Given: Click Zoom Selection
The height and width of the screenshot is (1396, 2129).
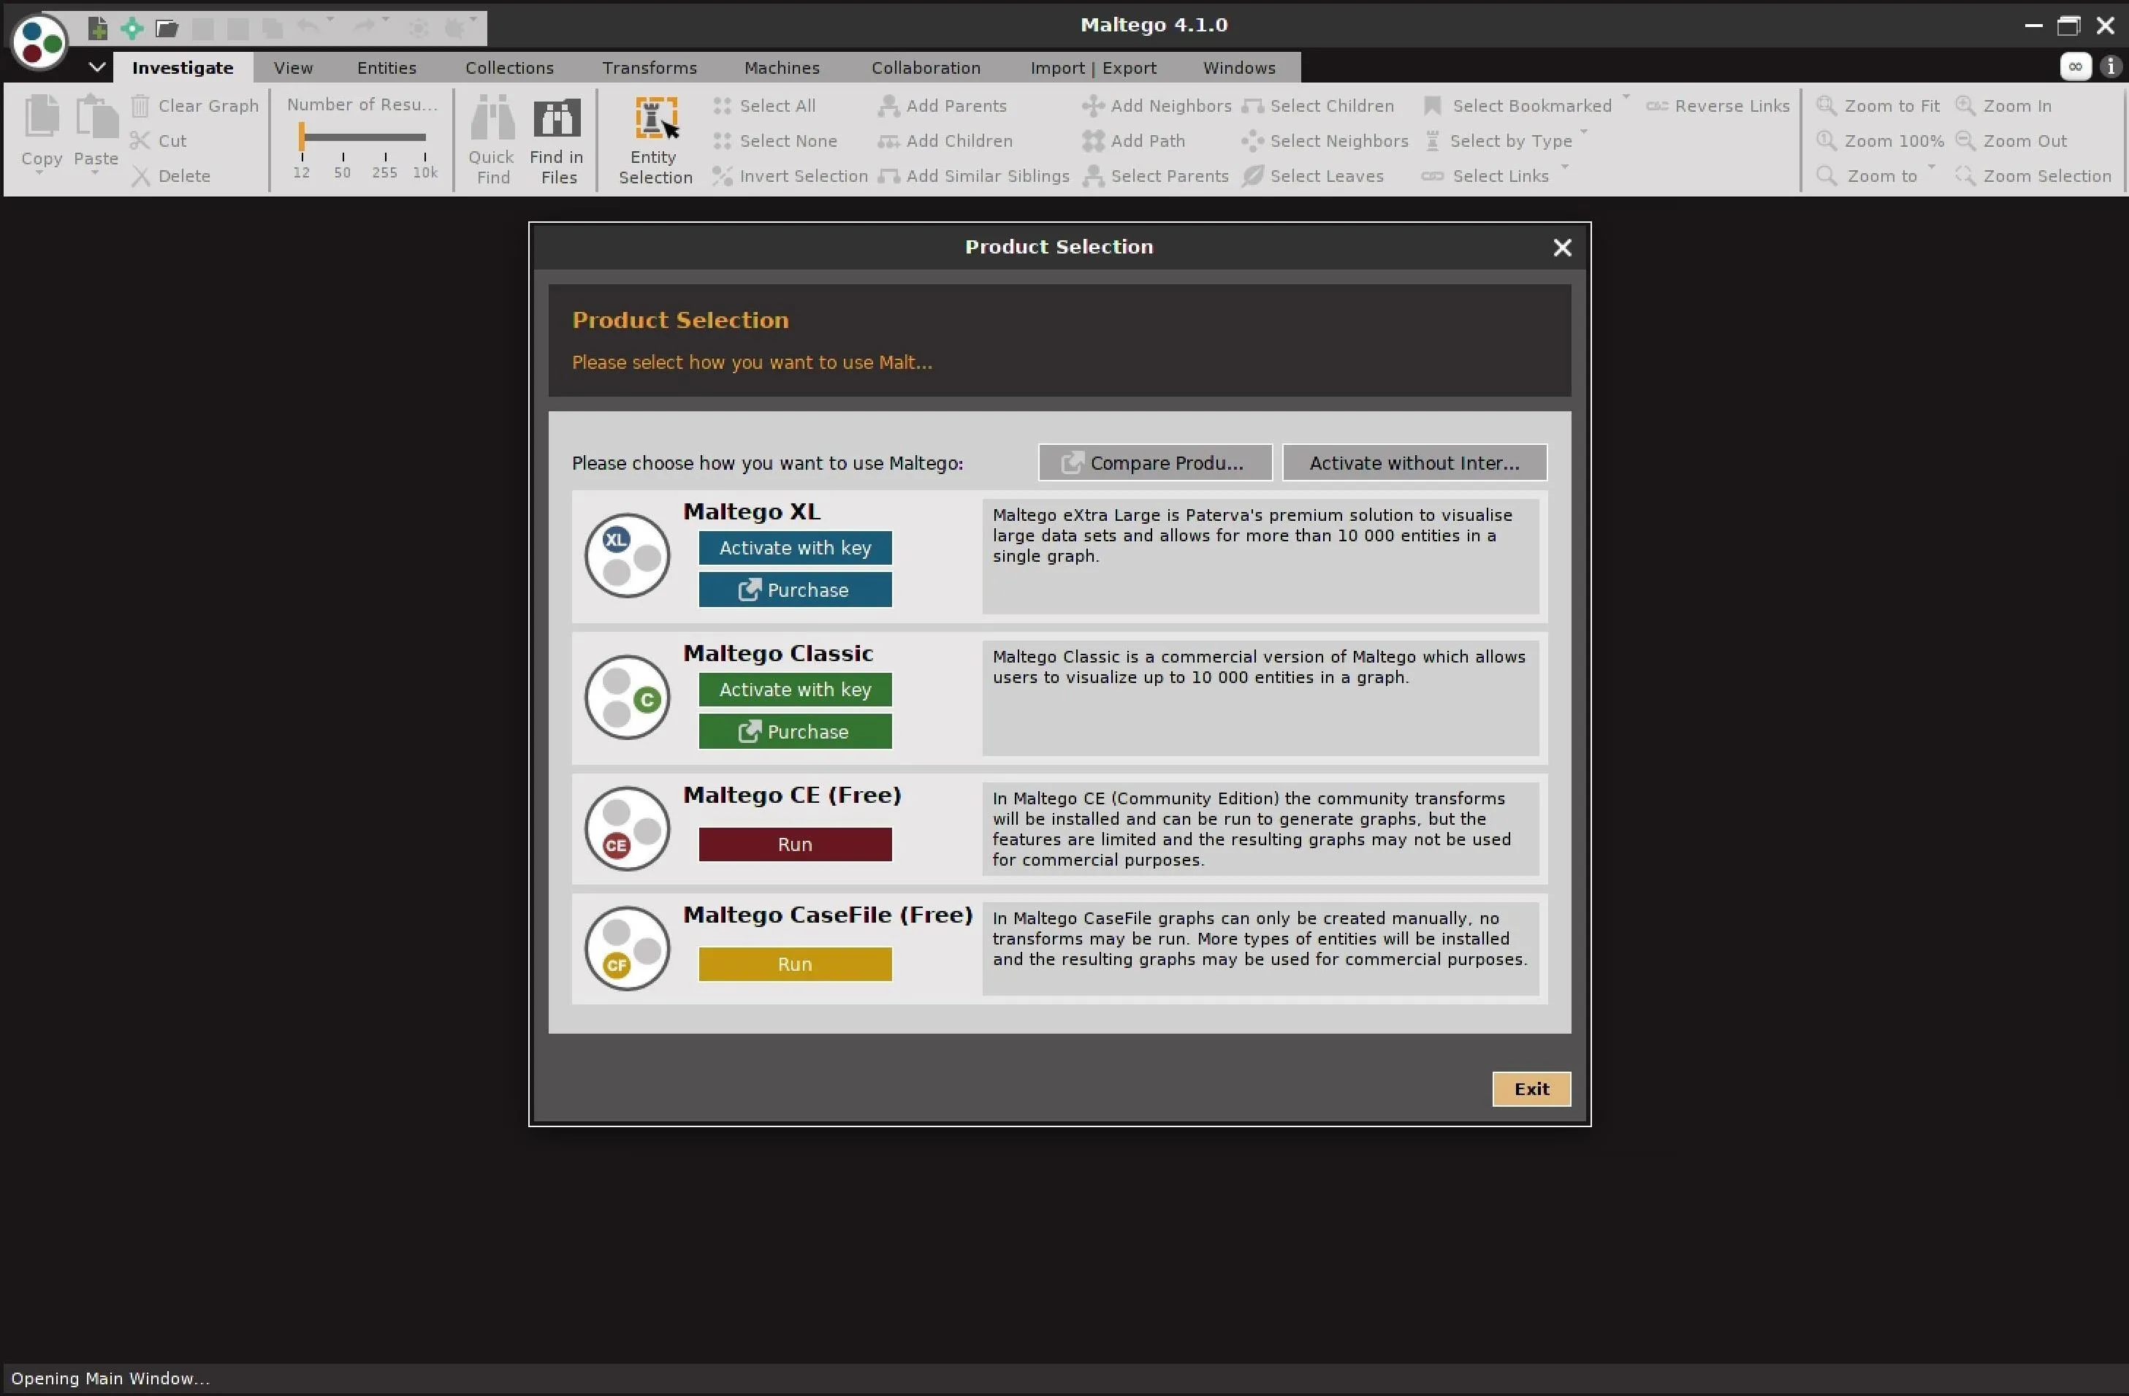Looking at the screenshot, I should 2033,176.
